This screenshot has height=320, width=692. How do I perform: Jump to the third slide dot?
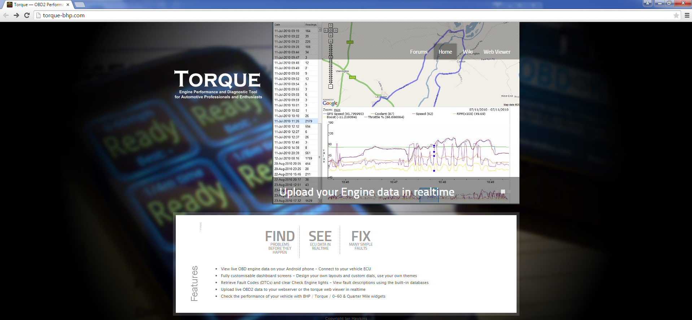[x=509, y=191]
